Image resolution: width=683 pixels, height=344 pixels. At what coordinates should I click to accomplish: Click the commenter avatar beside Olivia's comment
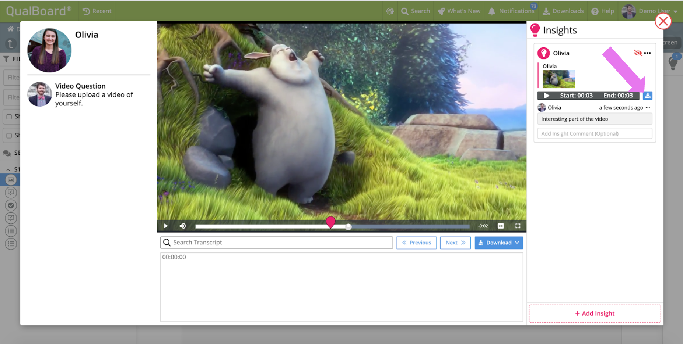click(542, 107)
